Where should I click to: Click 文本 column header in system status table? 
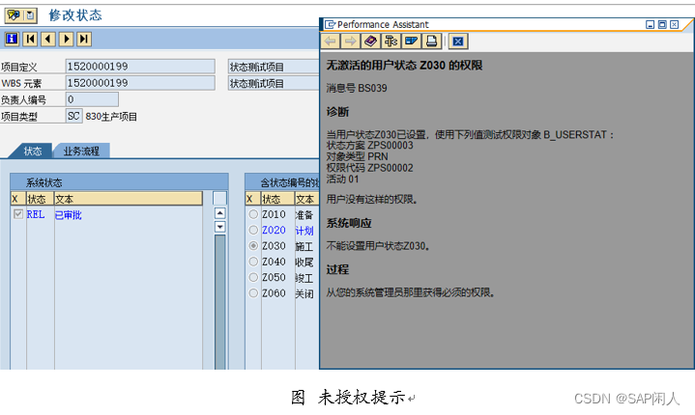tap(129, 199)
